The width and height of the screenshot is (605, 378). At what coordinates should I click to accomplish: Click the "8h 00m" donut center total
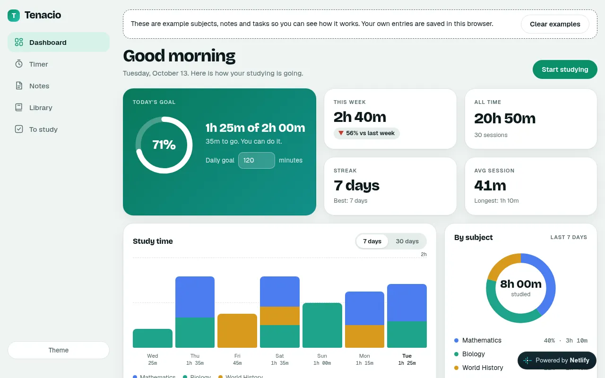521,284
